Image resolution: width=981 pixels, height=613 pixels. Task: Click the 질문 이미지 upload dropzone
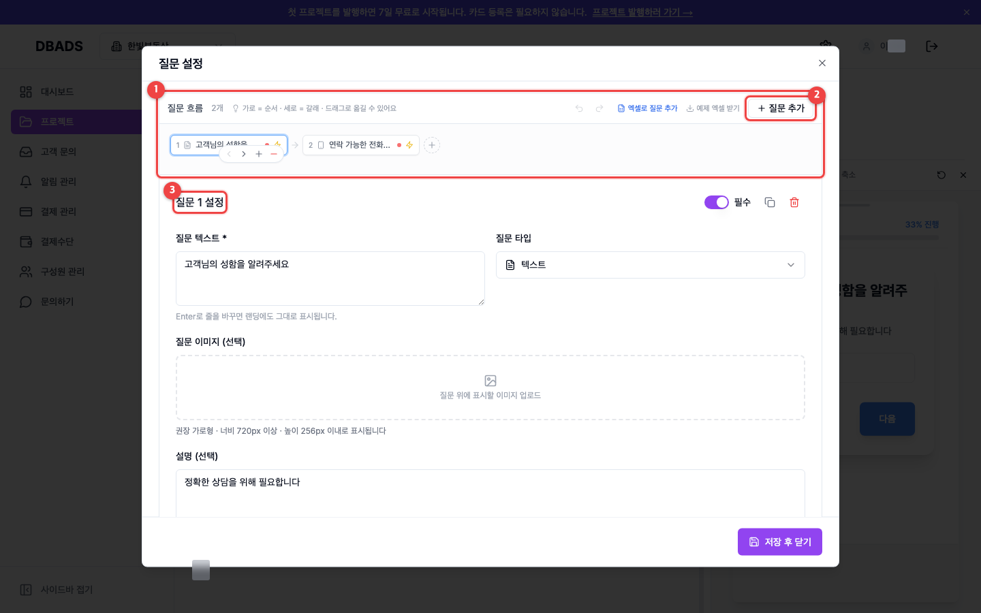tap(490, 388)
